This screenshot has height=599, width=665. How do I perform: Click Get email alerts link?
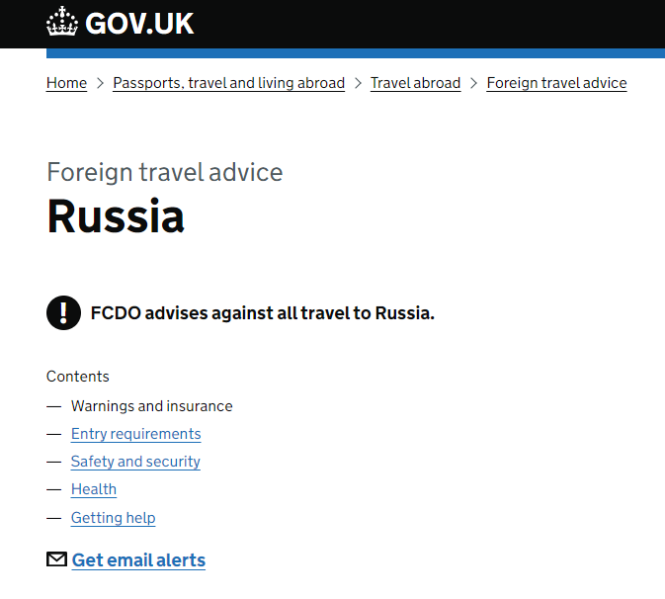[x=138, y=560]
